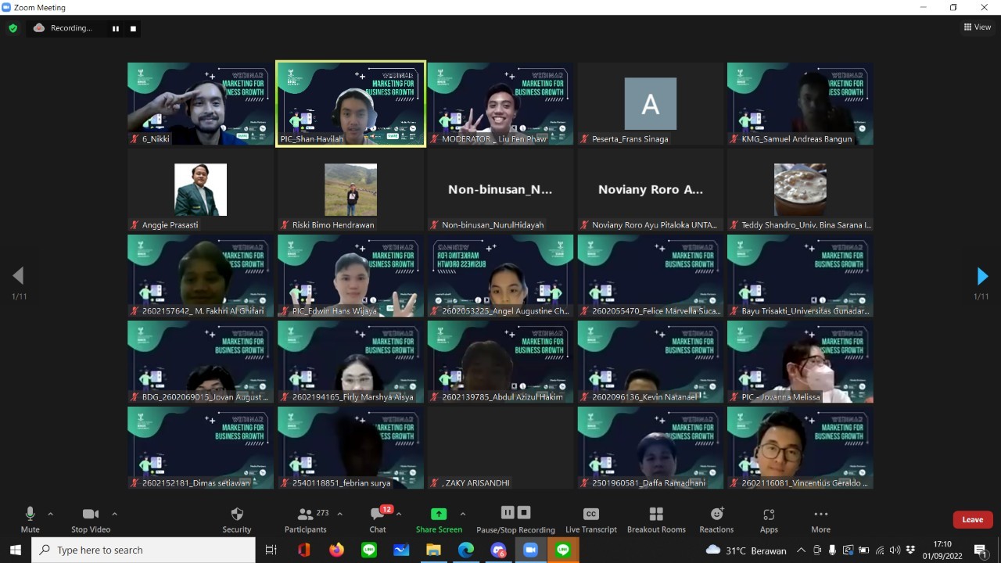Click Anggie Prasasti profile picture
The width and height of the screenshot is (1001, 563).
coord(201,189)
